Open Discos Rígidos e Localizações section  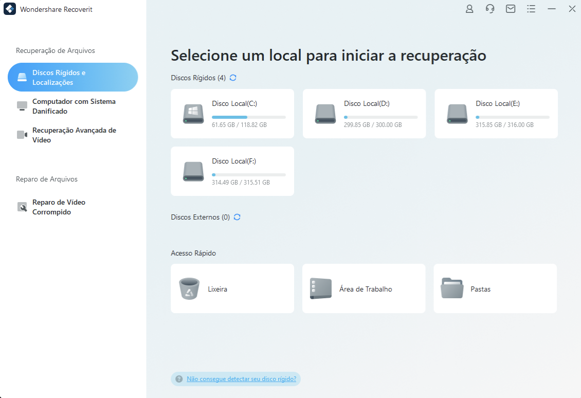[x=72, y=77]
